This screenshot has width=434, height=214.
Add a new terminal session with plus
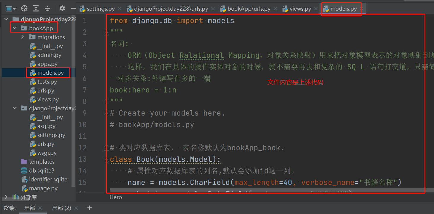click(x=90, y=208)
